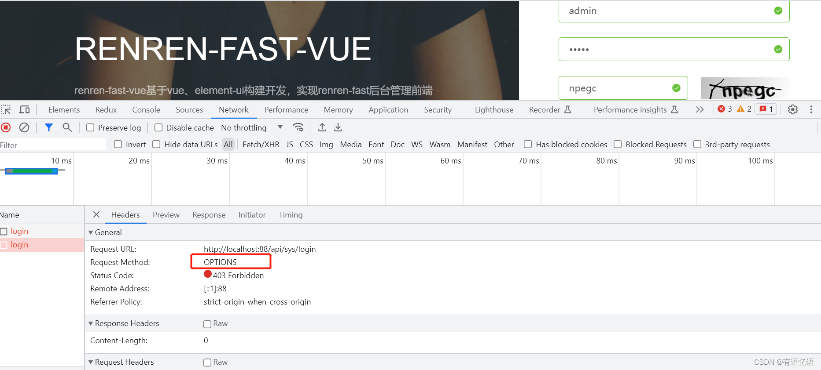Toggle the Invert filter checkbox
The image size is (821, 370).
point(118,144)
